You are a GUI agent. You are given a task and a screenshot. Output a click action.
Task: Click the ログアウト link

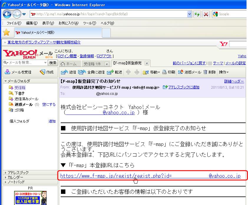pyautogui.click(x=104, y=56)
